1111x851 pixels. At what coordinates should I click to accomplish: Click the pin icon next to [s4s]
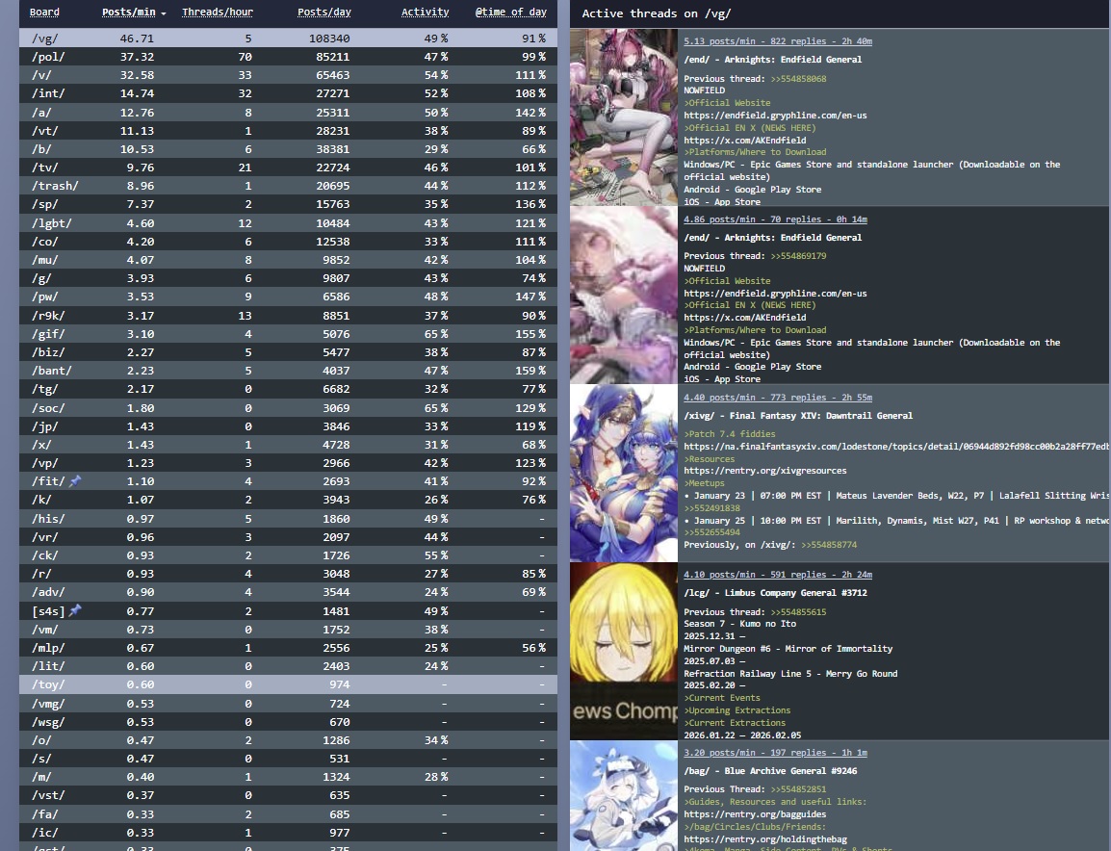(x=75, y=610)
